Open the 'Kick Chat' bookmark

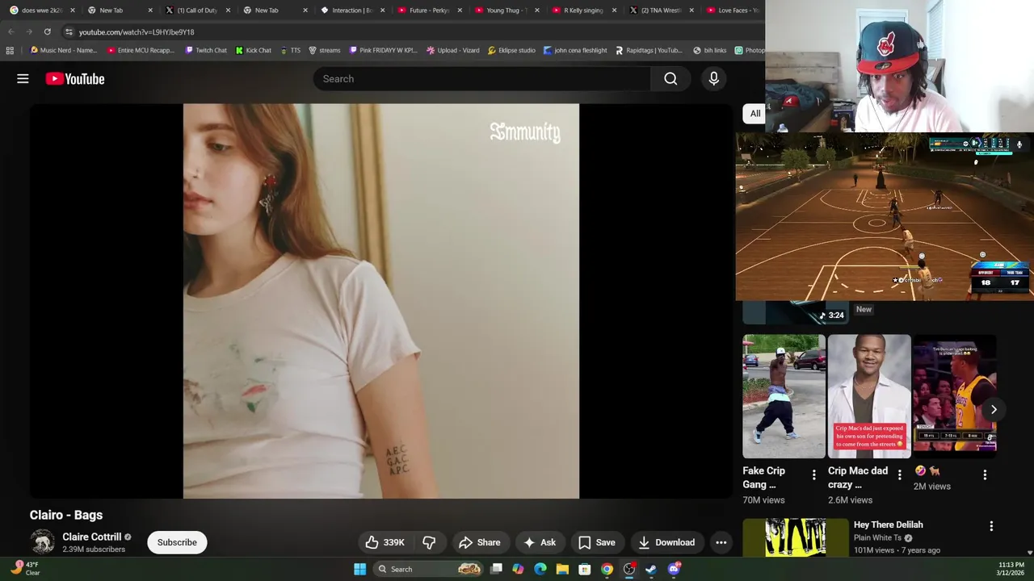click(x=253, y=50)
